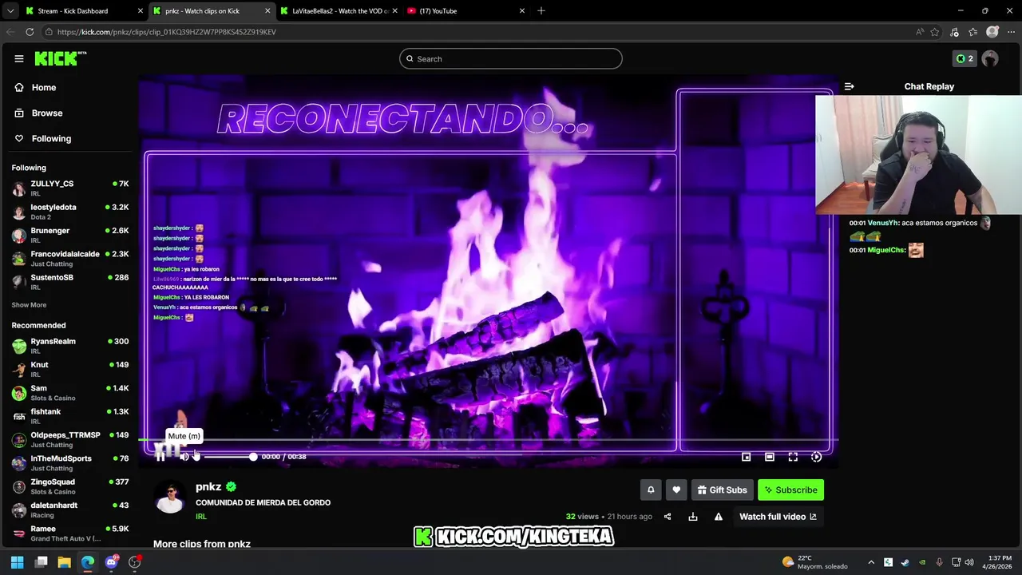
Task: Reload the page in browser
Action: [x=30, y=32]
